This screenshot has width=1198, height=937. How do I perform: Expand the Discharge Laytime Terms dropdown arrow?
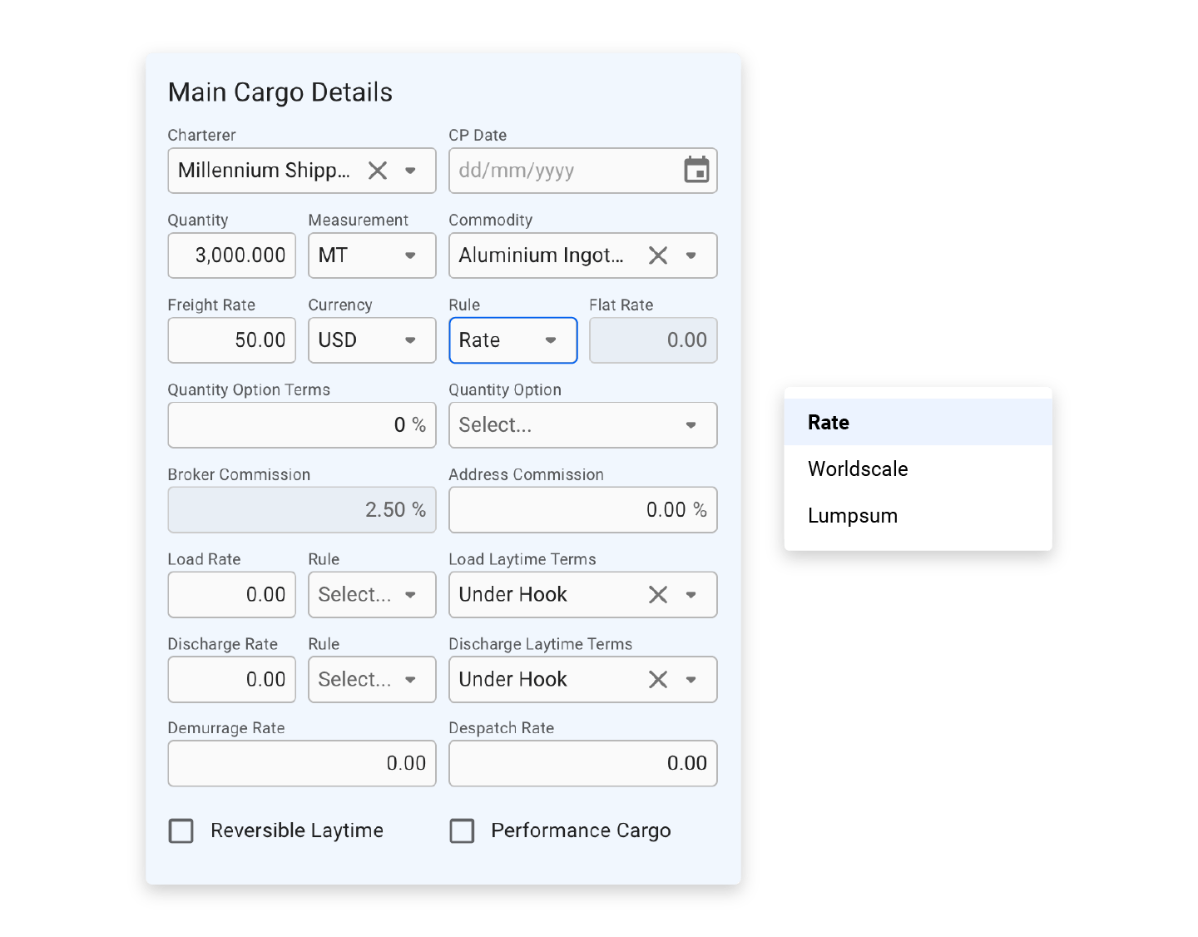point(691,679)
